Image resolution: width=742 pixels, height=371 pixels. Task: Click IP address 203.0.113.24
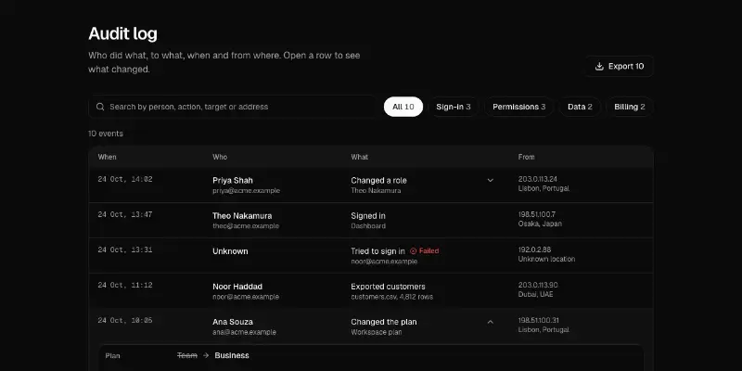click(x=538, y=179)
